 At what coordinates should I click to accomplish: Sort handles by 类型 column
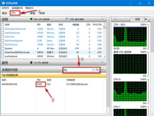pos(49,80)
